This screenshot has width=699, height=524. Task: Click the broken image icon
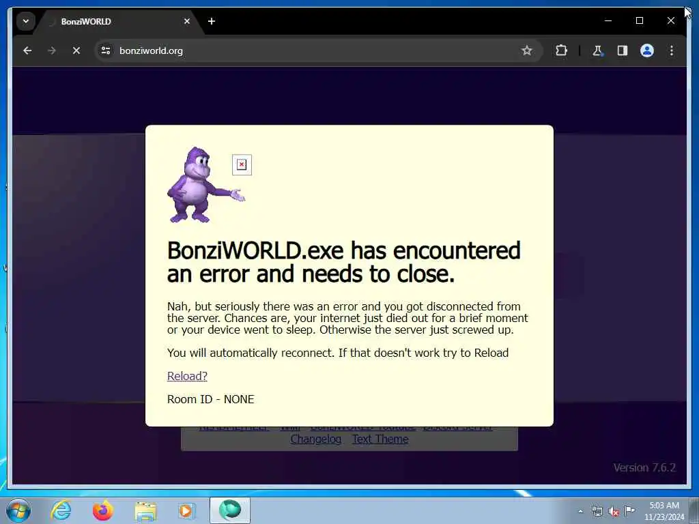pyautogui.click(x=242, y=165)
